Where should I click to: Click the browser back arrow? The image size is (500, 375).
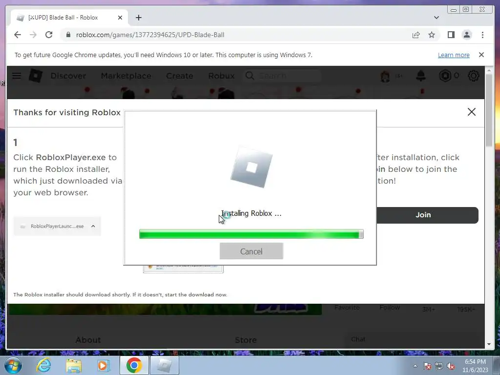(18, 35)
